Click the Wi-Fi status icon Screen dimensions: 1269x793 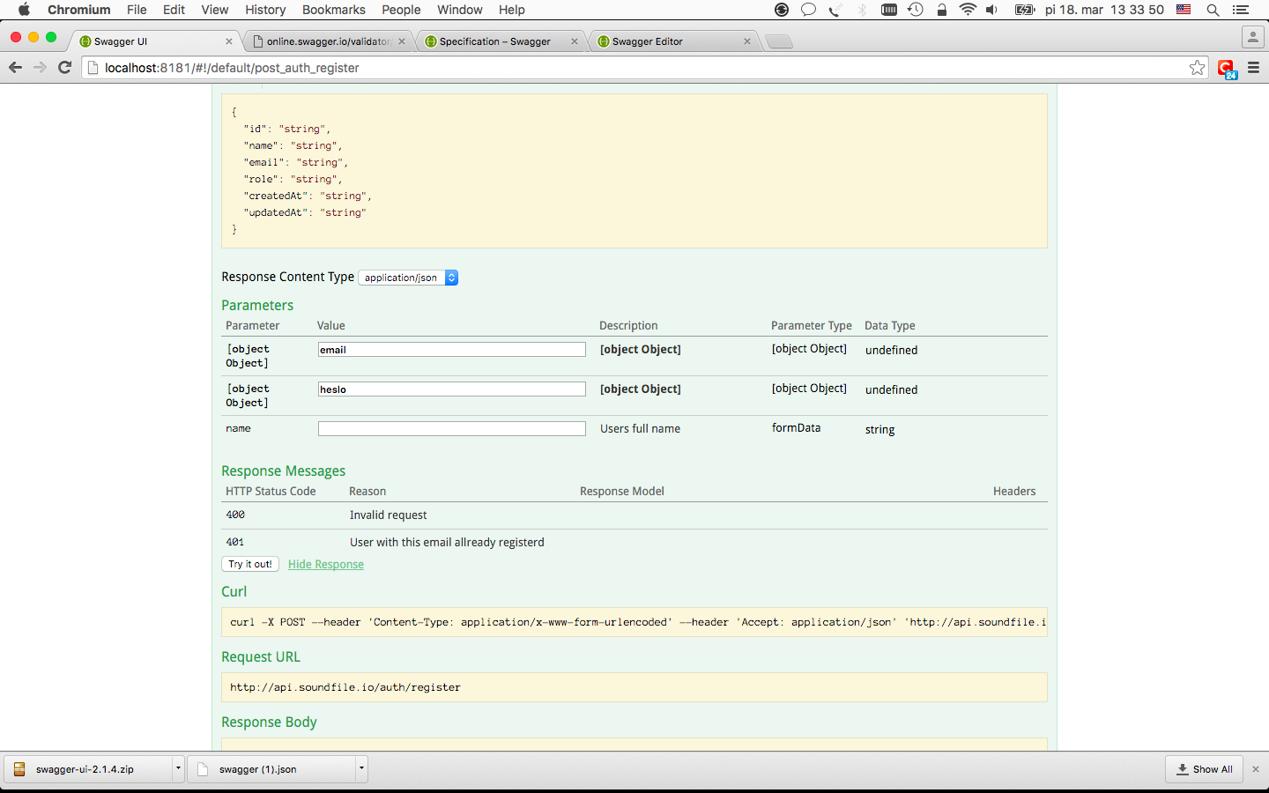[968, 10]
